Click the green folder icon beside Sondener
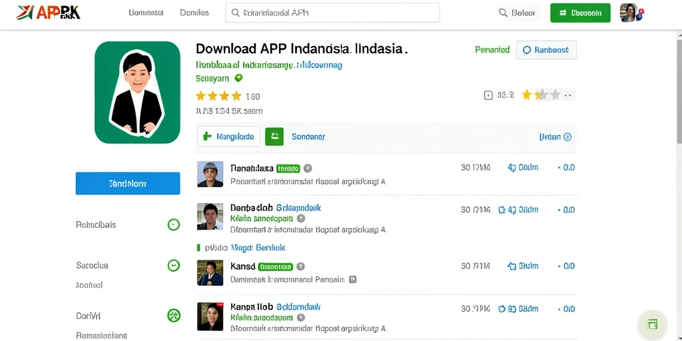This screenshot has width=682, height=341. (x=274, y=137)
